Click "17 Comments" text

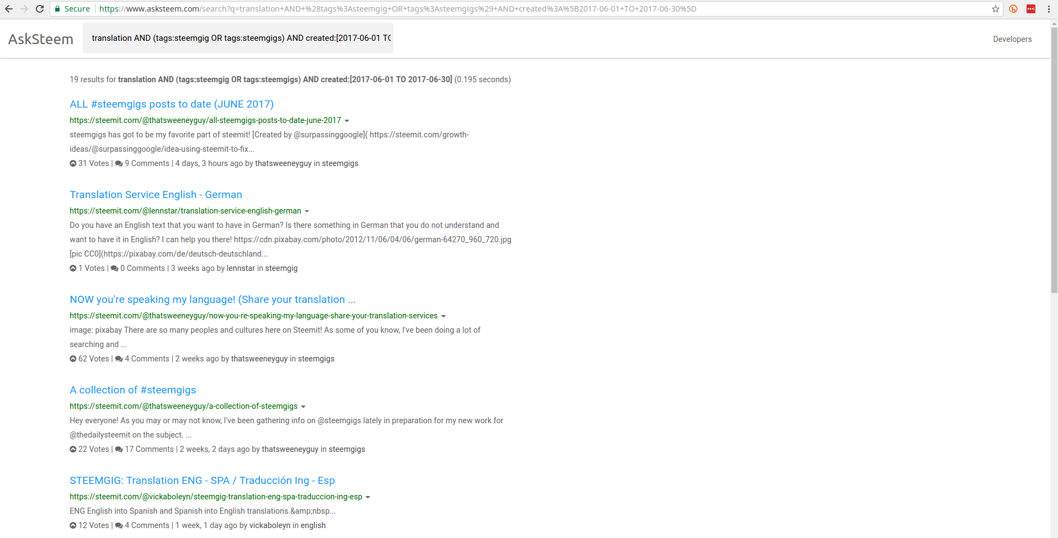point(149,449)
